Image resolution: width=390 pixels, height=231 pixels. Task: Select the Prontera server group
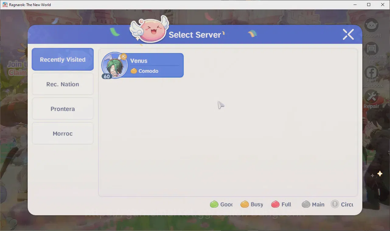click(63, 109)
